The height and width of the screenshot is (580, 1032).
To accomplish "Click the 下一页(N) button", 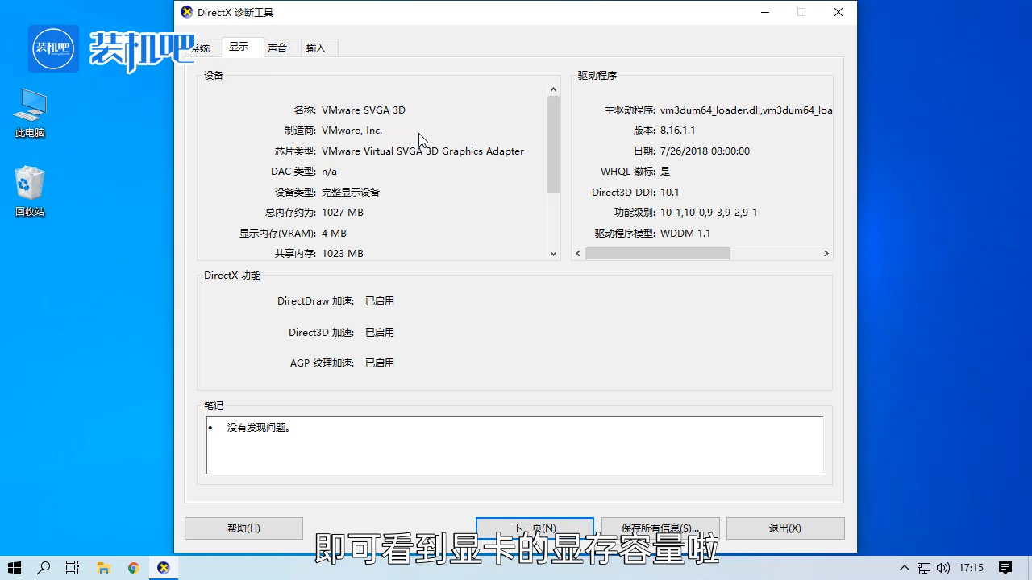I will pyautogui.click(x=535, y=528).
